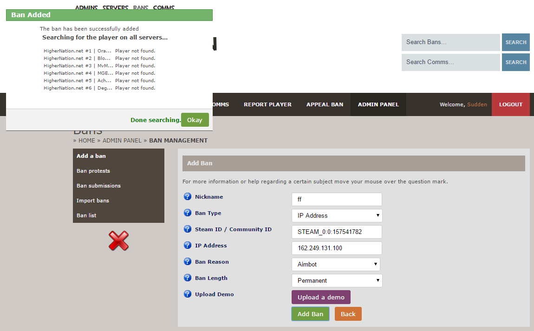Click the help icon beside Ban Reason
534x331 pixels.
click(187, 261)
